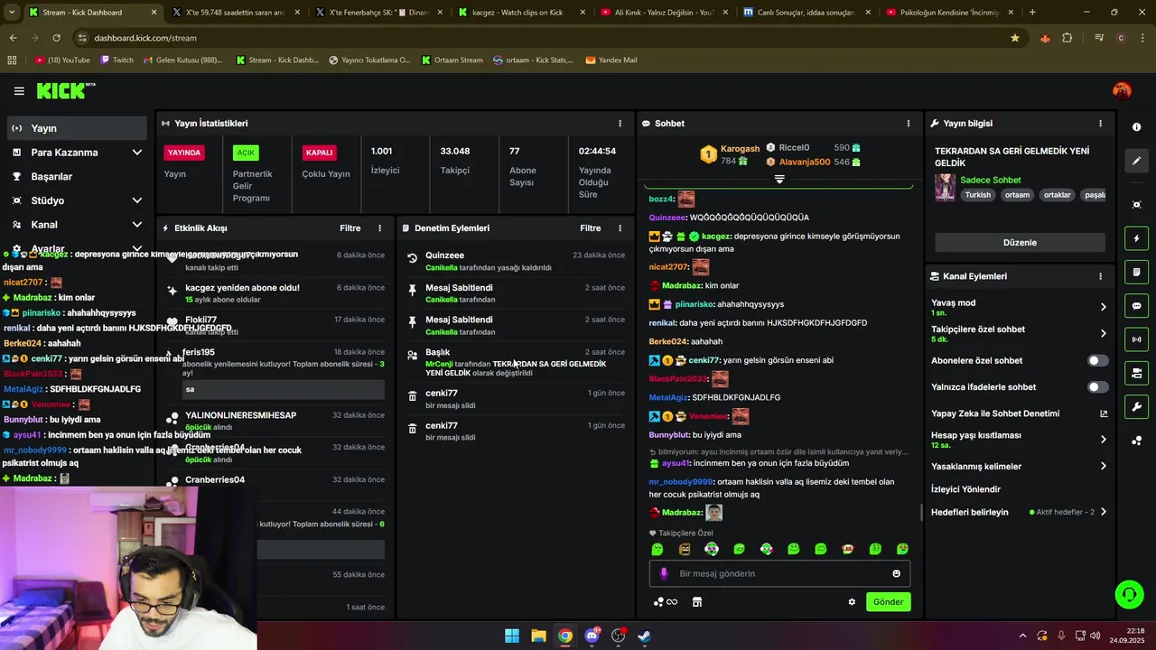1156x650 pixels.
Task: Toggle the broadcast signal widget icon
Action: coord(1137,339)
